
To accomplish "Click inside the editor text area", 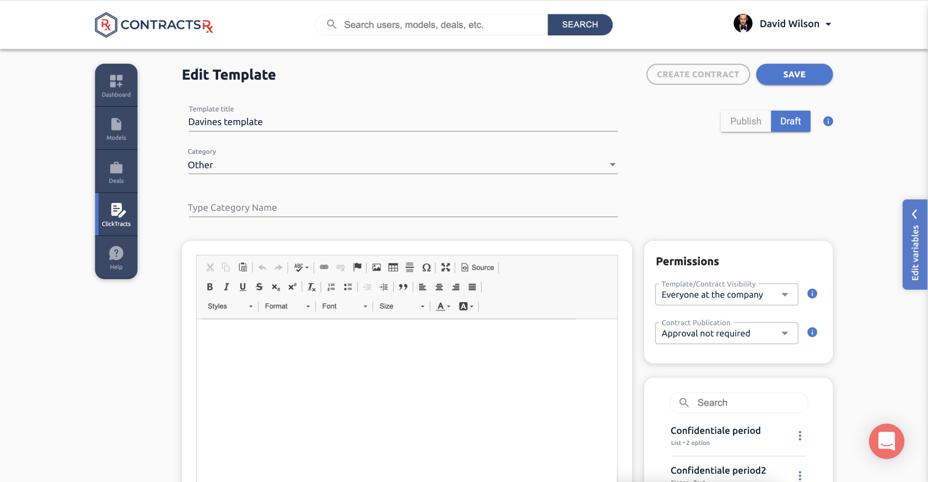I will (407, 400).
